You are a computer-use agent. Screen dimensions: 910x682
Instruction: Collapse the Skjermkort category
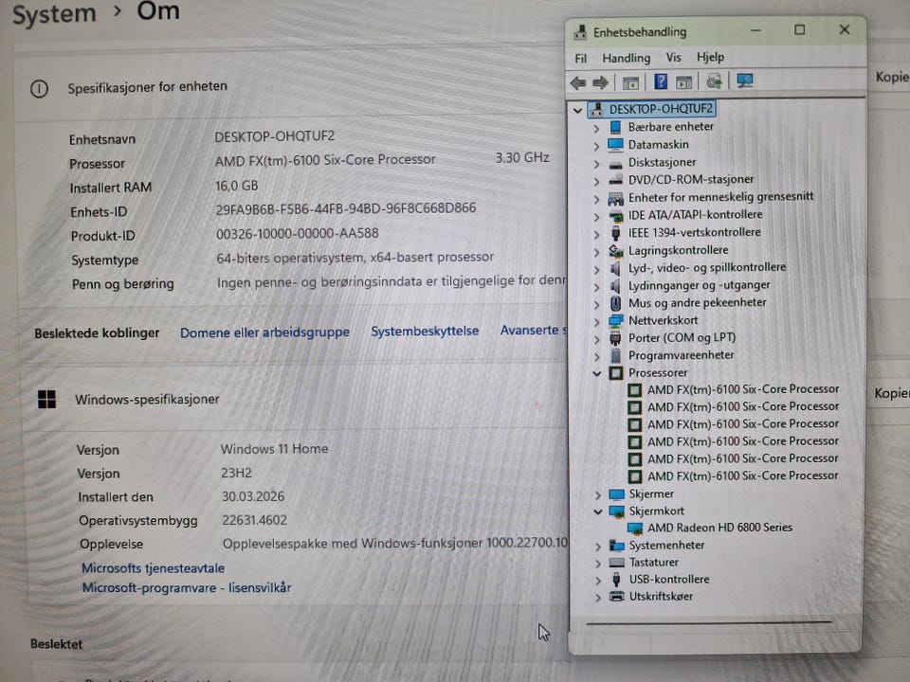click(598, 511)
